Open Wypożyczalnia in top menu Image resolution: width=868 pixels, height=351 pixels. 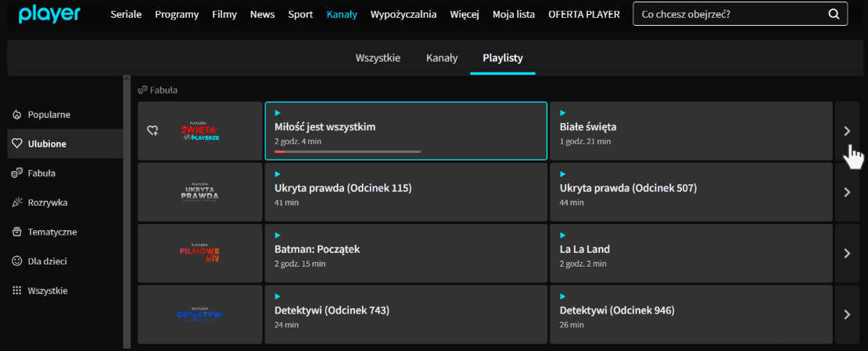tap(404, 15)
